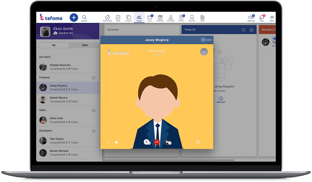Toggle camera on or off in call

pyautogui.click(x=168, y=142)
